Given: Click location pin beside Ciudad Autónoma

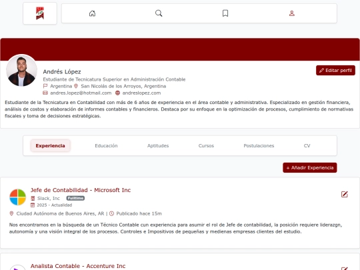Looking at the screenshot, I should [11, 213].
